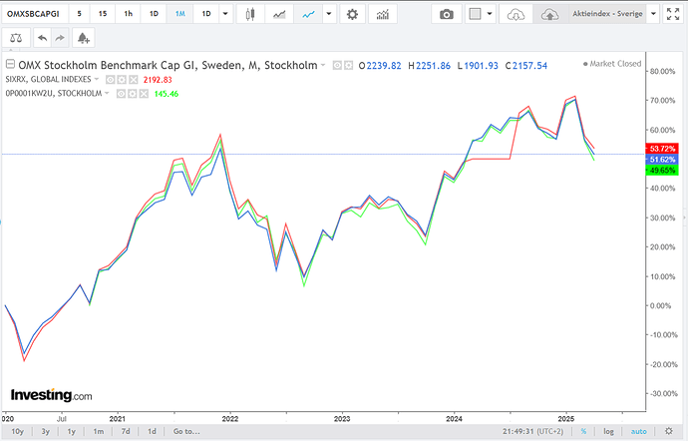
Task: Open the dropdown beside the 1D interval
Action: 226,14
